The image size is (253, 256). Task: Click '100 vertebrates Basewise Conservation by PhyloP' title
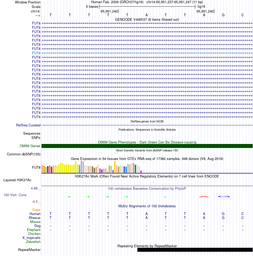147,189
